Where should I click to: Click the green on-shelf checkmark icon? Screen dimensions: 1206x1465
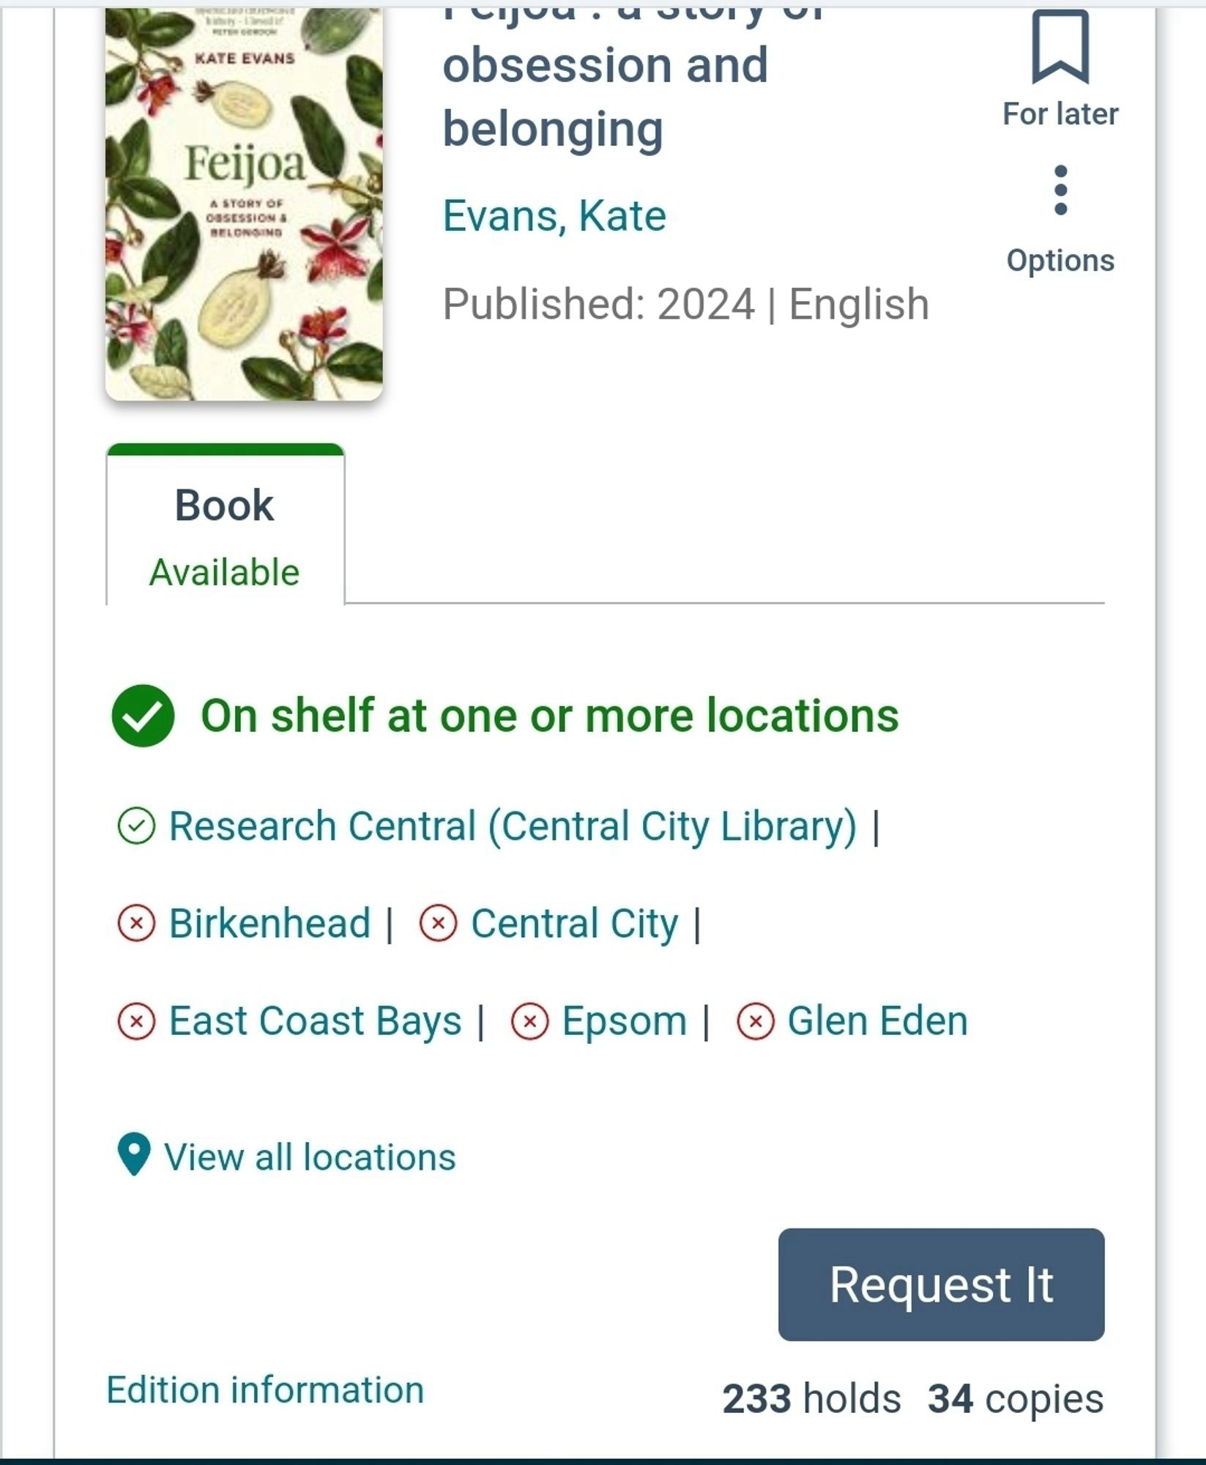[x=143, y=716]
